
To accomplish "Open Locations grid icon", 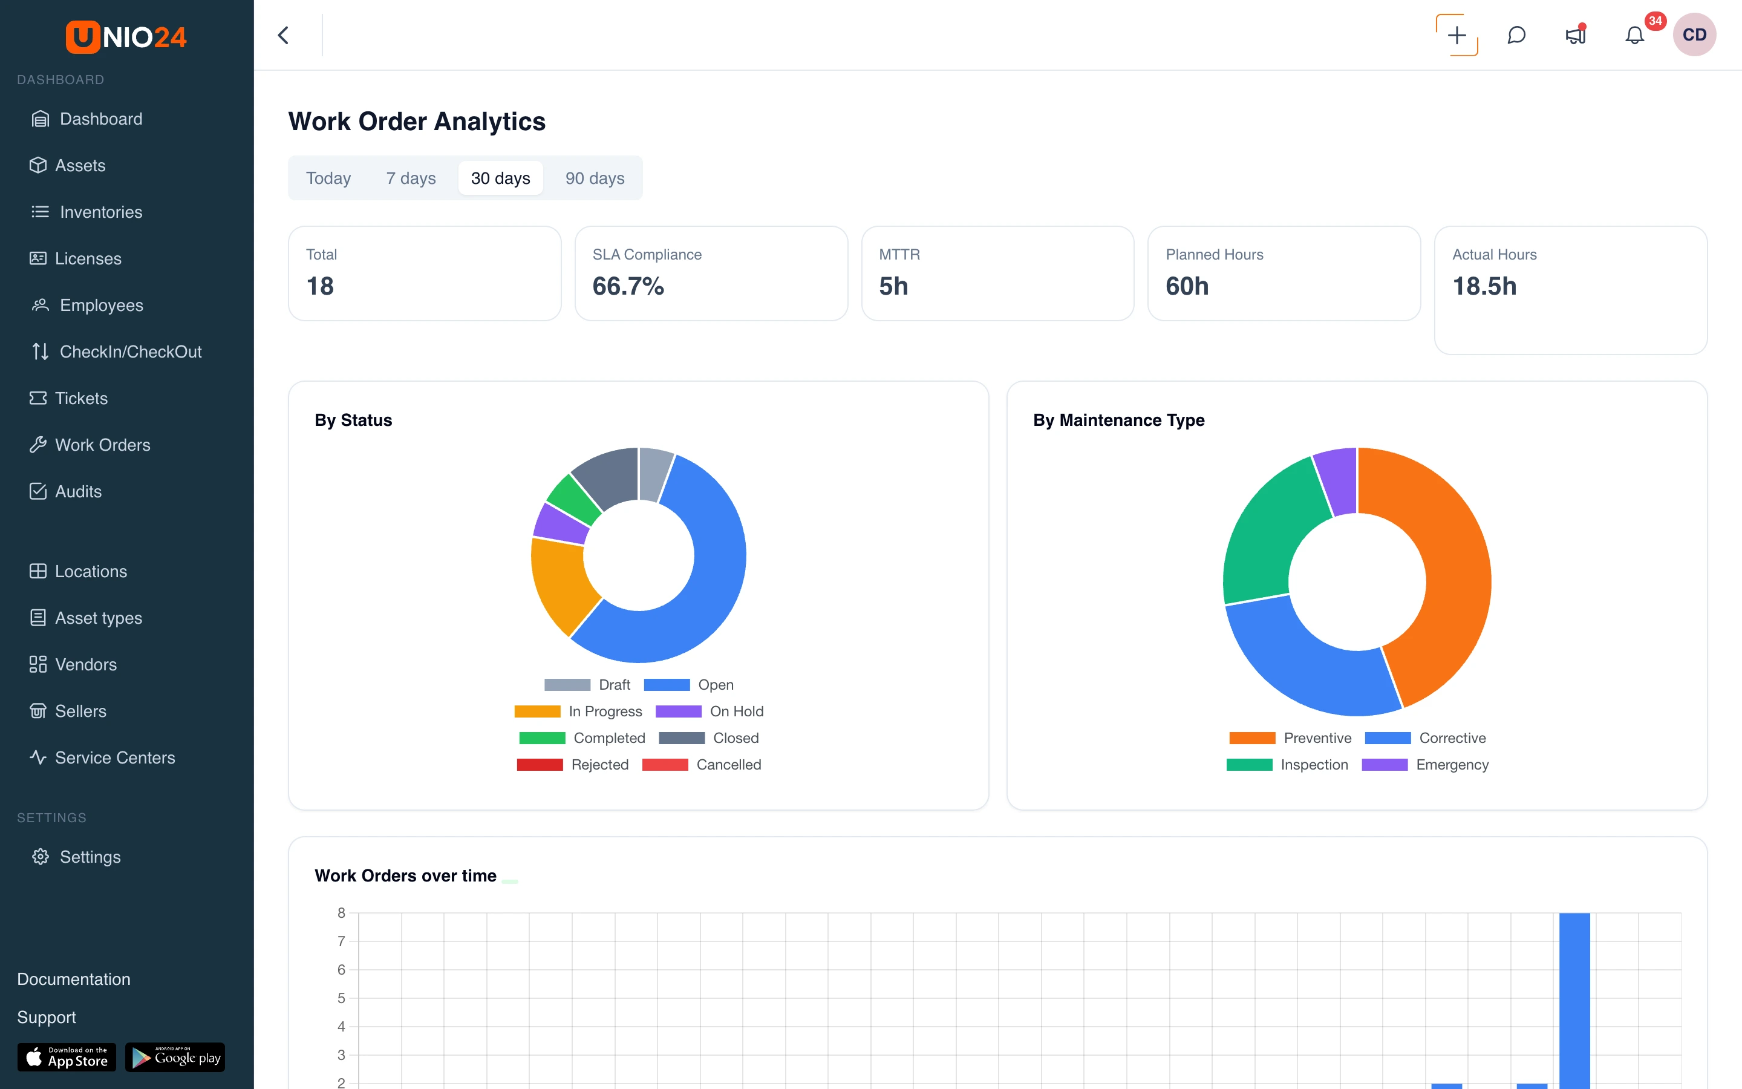I will (38, 571).
